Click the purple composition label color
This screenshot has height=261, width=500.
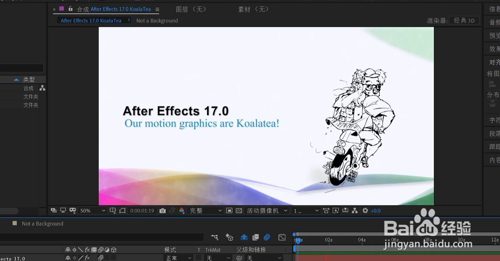(x=62, y=9)
